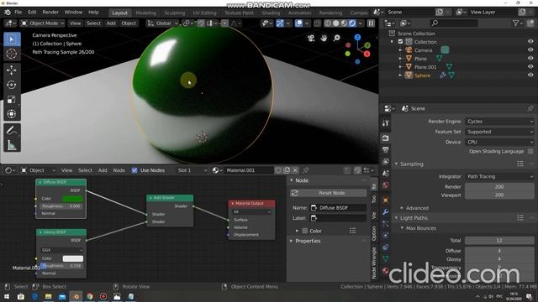Open the Object Mode dropdown
The image size is (538, 302).
pos(43,23)
